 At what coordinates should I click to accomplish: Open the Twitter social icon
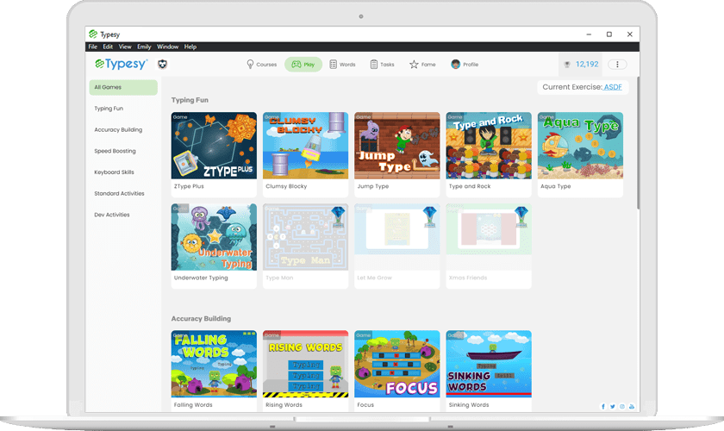[x=613, y=407]
